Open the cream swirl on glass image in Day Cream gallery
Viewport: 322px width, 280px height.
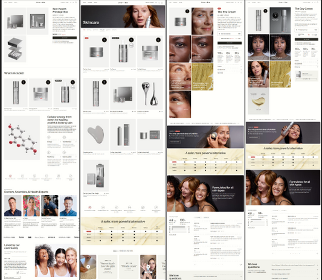(x=259, y=101)
